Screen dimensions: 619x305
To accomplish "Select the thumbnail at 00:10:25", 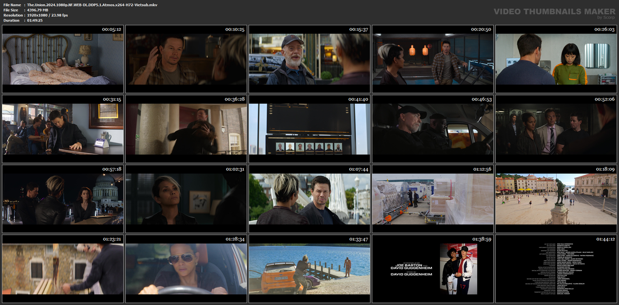I will tap(186, 59).
